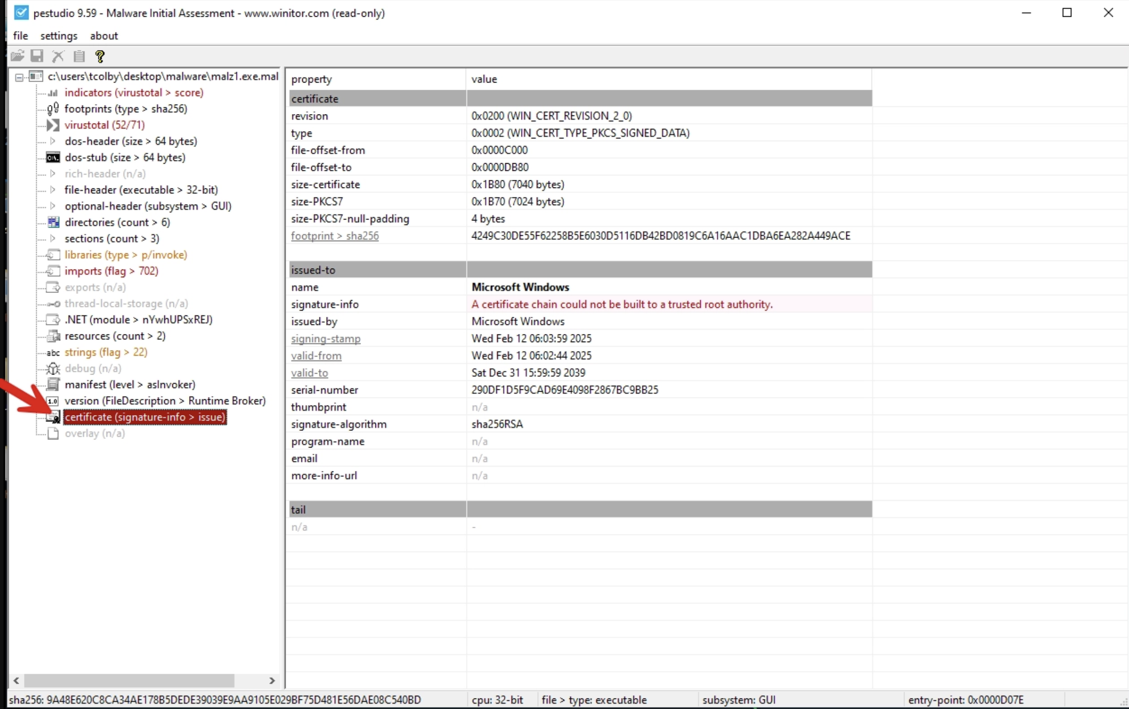Select manifest (level > asInvoker) tree item
The height and width of the screenshot is (709, 1129).
tap(130, 385)
